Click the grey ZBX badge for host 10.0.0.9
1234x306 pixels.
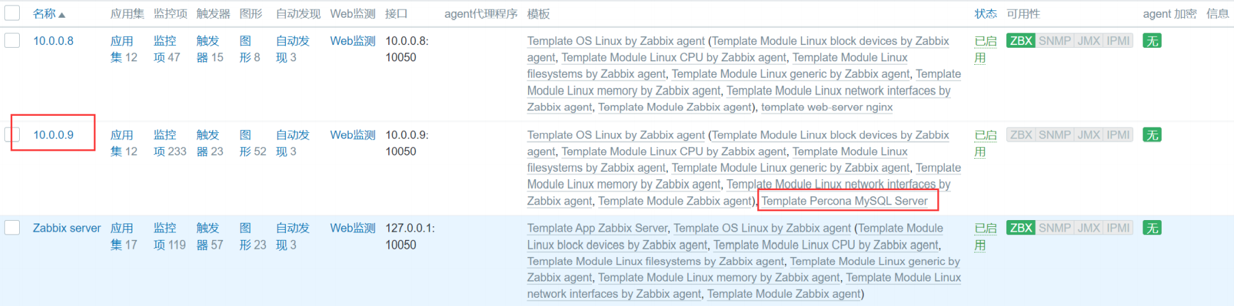click(x=1020, y=135)
